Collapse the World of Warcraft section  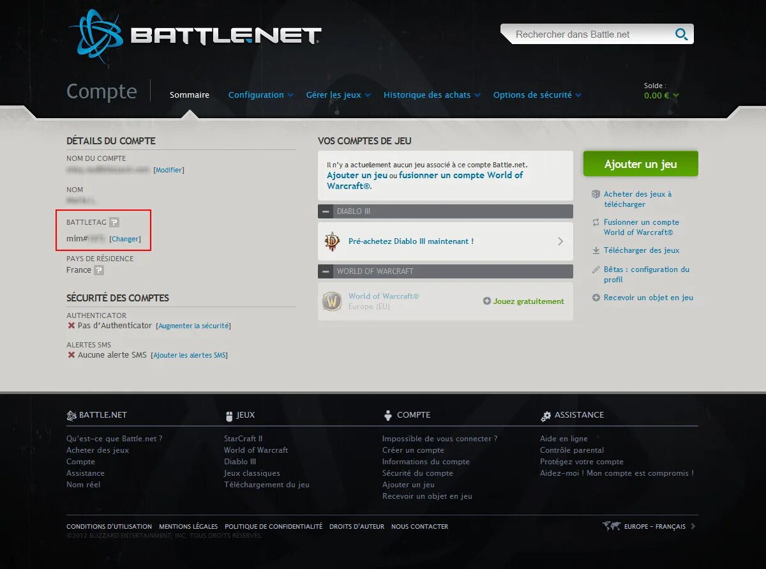click(326, 271)
